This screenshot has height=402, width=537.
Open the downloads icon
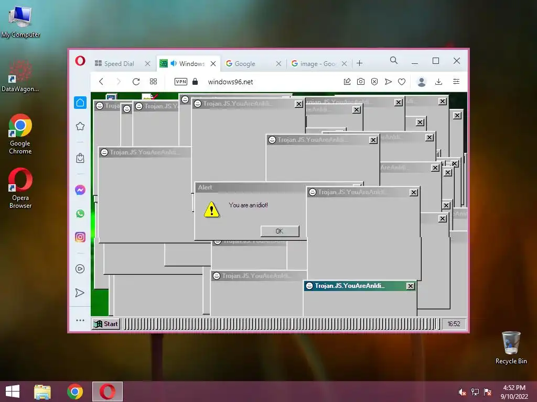click(x=439, y=81)
